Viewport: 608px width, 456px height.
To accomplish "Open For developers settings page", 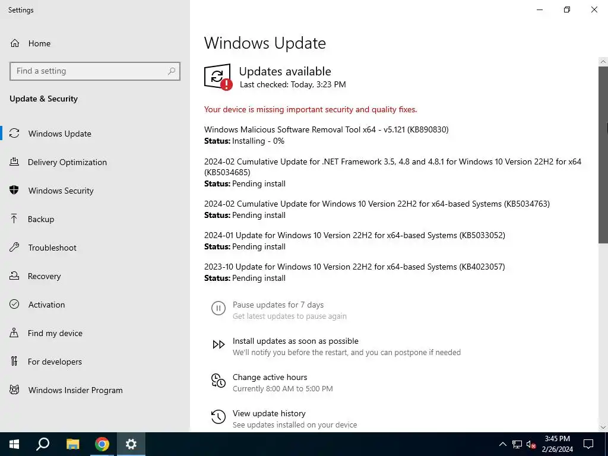I will pyautogui.click(x=95, y=362).
